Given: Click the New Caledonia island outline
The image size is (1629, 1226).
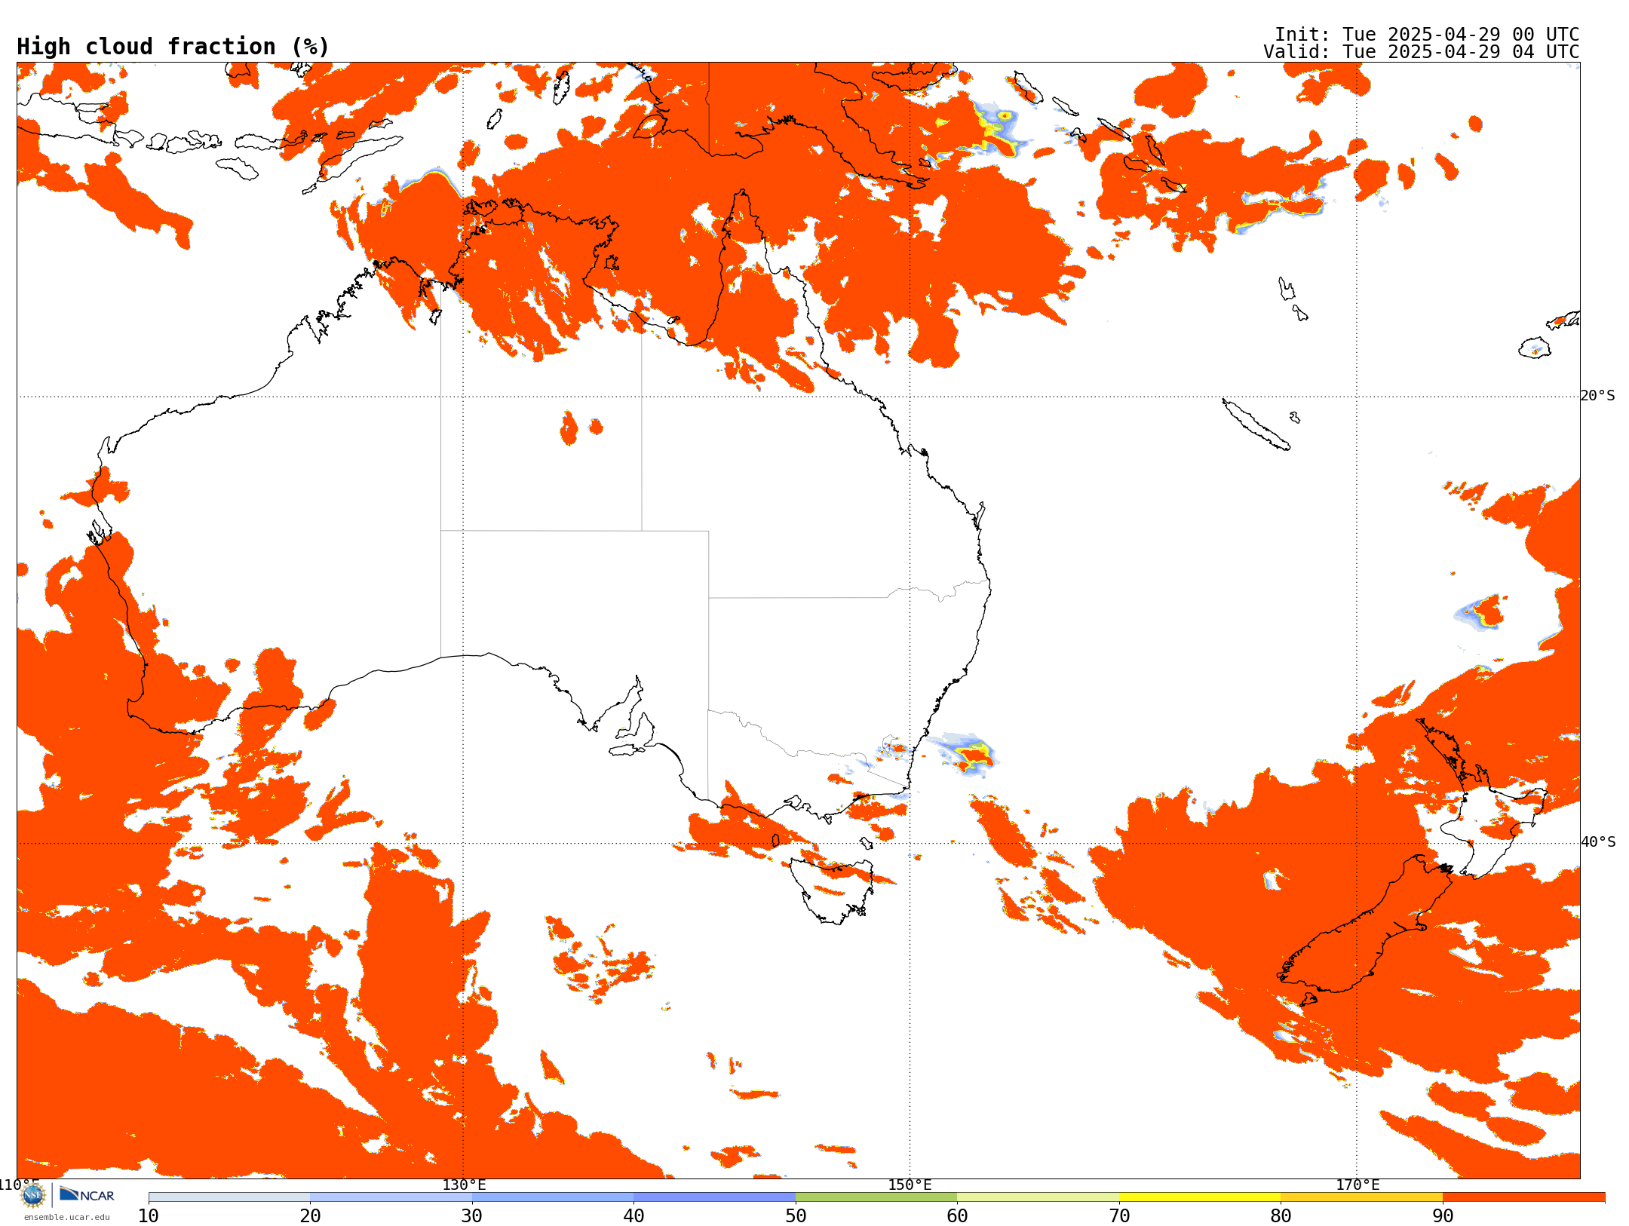Looking at the screenshot, I should coord(1256,425).
